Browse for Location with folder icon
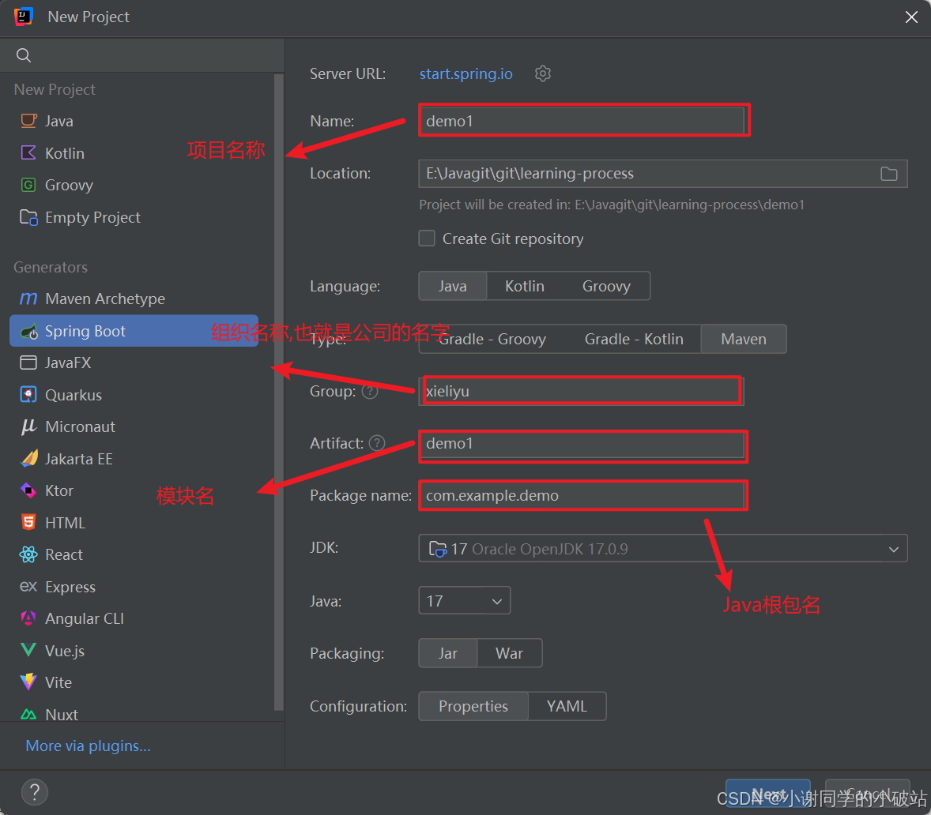The height and width of the screenshot is (815, 931). coord(889,174)
